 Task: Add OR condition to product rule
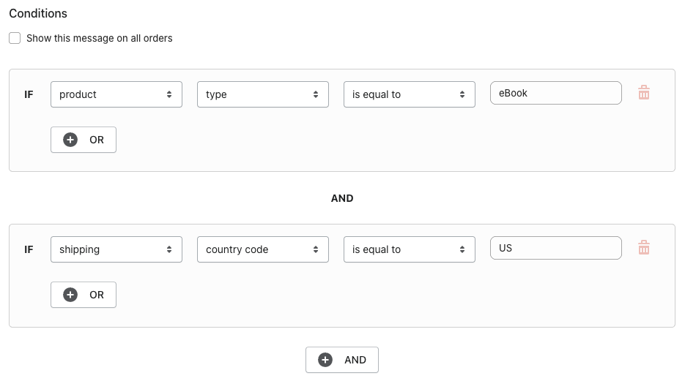[84, 140]
